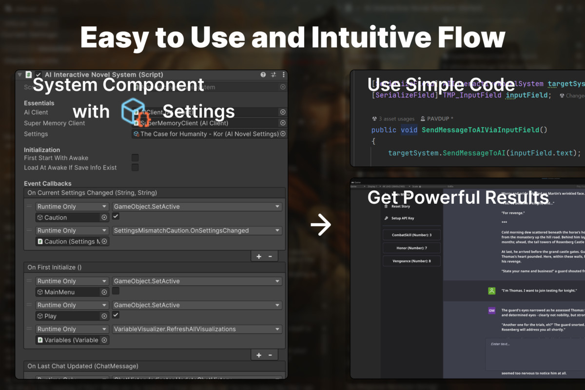This screenshot has width=585, height=390.
Task: Click object picker beside Caution object
Action: (x=104, y=217)
